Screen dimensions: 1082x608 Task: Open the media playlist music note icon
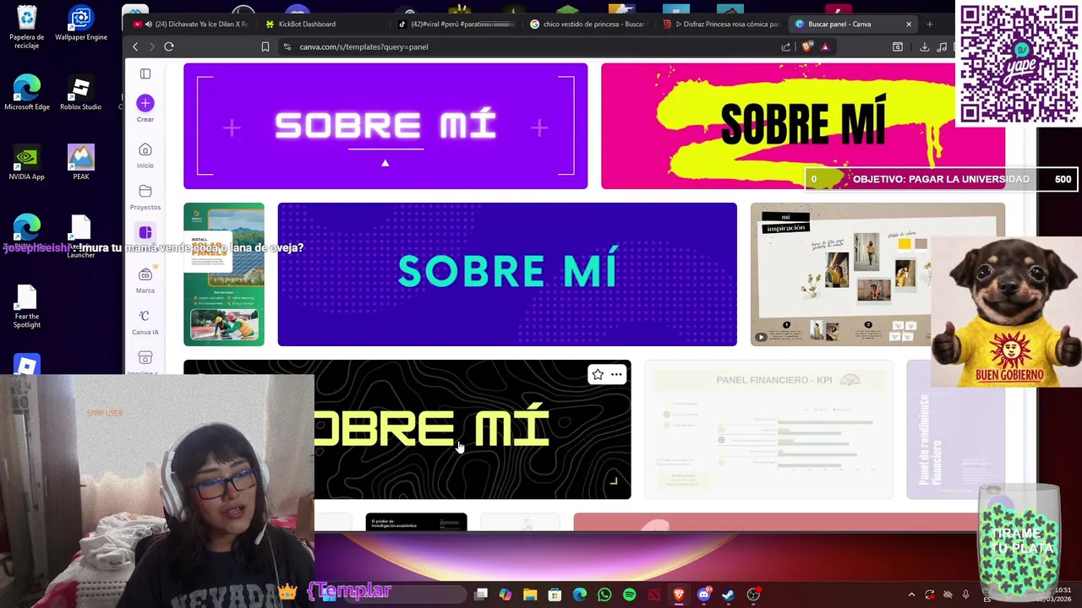point(942,47)
